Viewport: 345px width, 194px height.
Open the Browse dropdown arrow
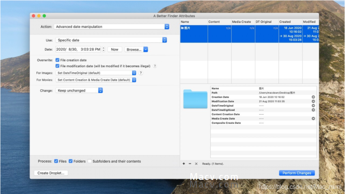click(146, 49)
